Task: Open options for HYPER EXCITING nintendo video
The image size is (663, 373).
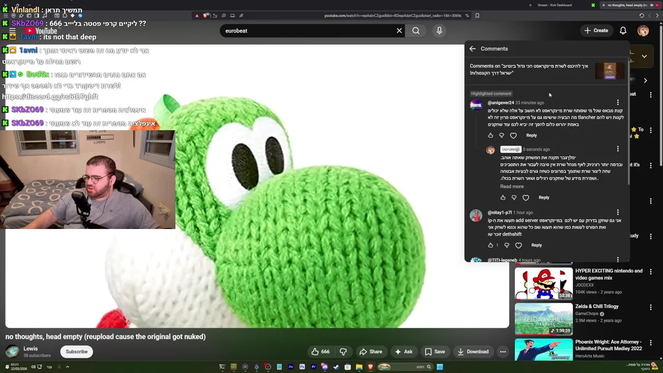Action: [x=651, y=271]
